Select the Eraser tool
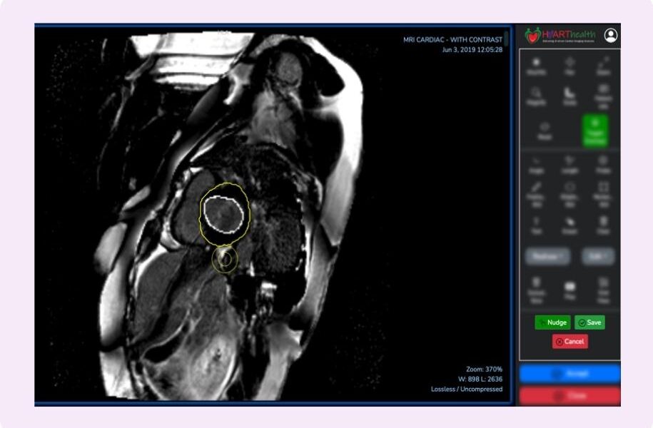Screen dimensions: 653x428 point(570,224)
